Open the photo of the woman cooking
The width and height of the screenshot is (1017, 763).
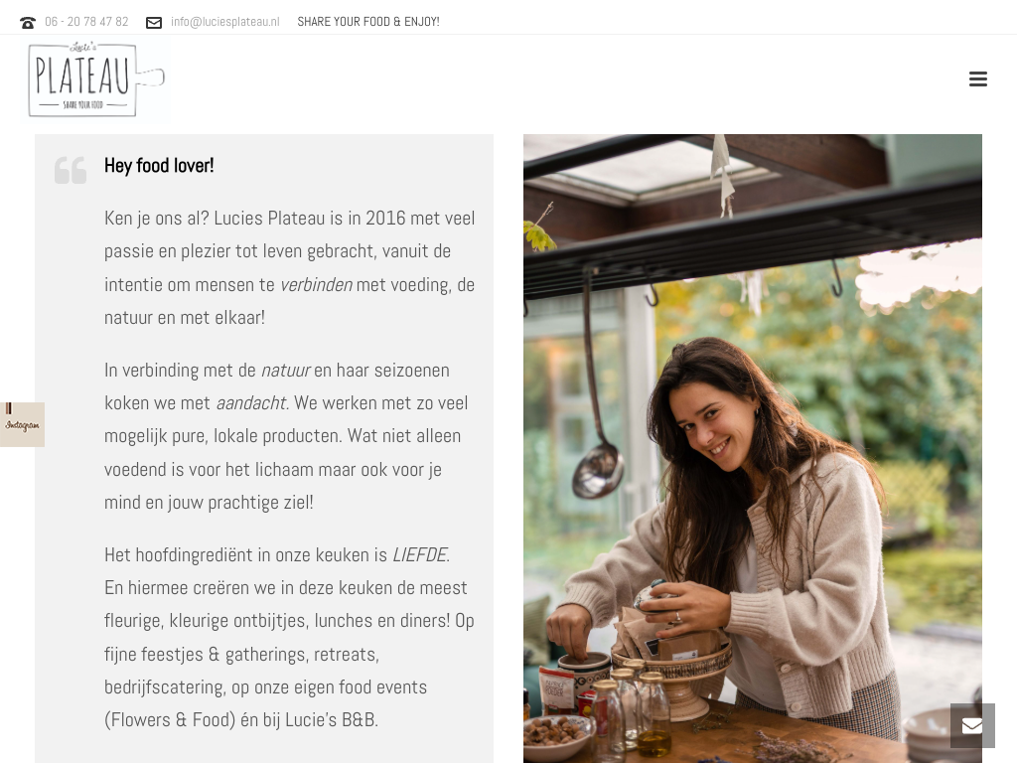click(x=753, y=448)
